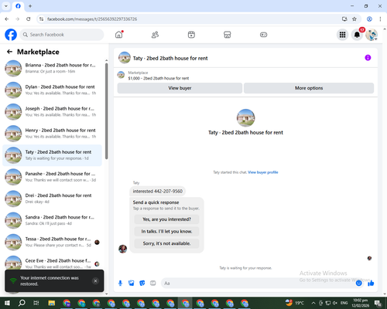This screenshot has height=309, width=387.
Task: Click the large listing photo in chat center
Action: (245, 118)
